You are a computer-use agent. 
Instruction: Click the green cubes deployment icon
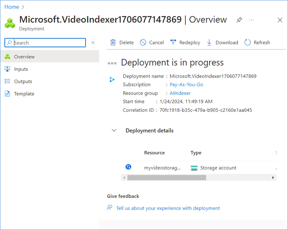point(10,23)
